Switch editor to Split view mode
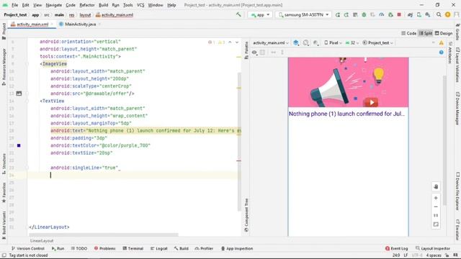Screen dimensions: 461x259 click(x=425, y=33)
